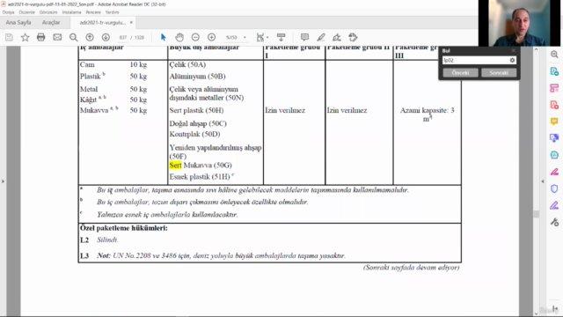Open the sign document tool
This screenshot has width=563, height=317.
336,37
